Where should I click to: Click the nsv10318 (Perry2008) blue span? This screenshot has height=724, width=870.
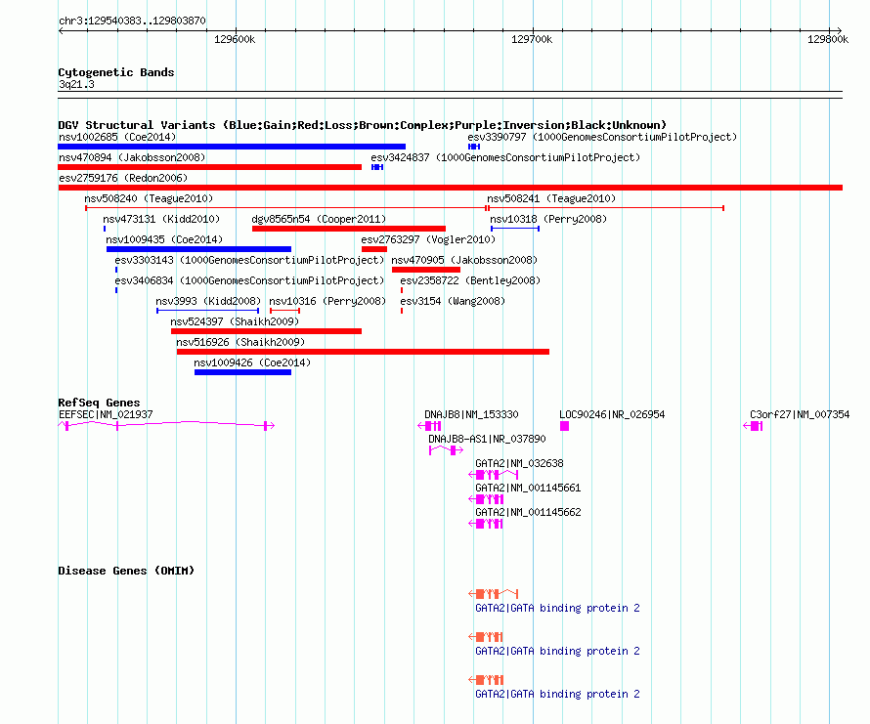pyautogui.click(x=515, y=229)
